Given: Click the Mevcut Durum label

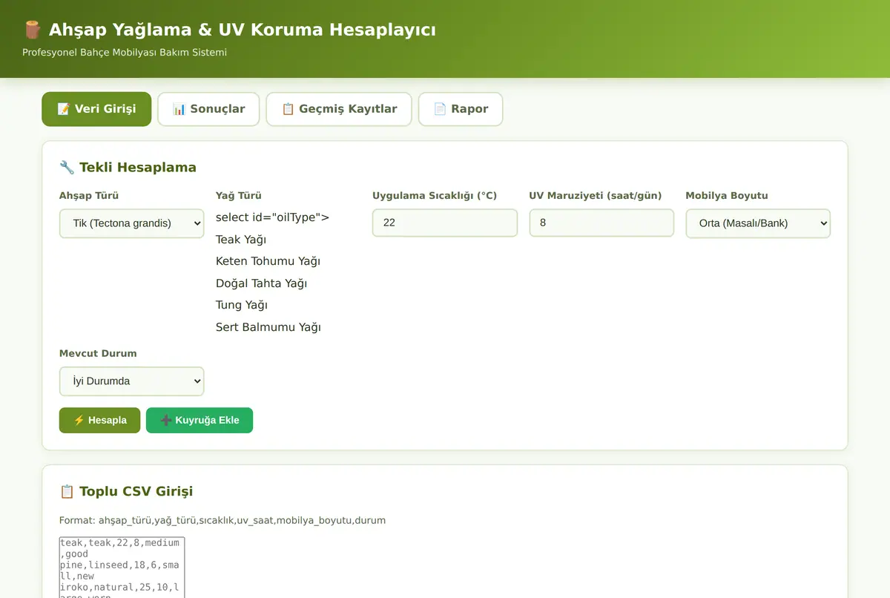Looking at the screenshot, I should [x=98, y=354].
